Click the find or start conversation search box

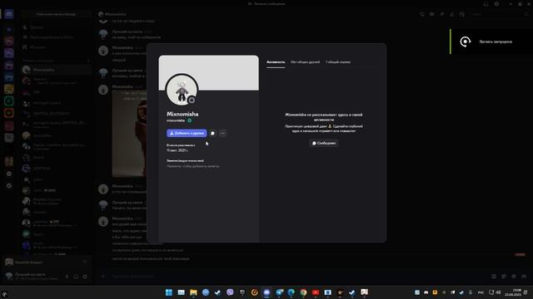pyautogui.click(x=56, y=14)
